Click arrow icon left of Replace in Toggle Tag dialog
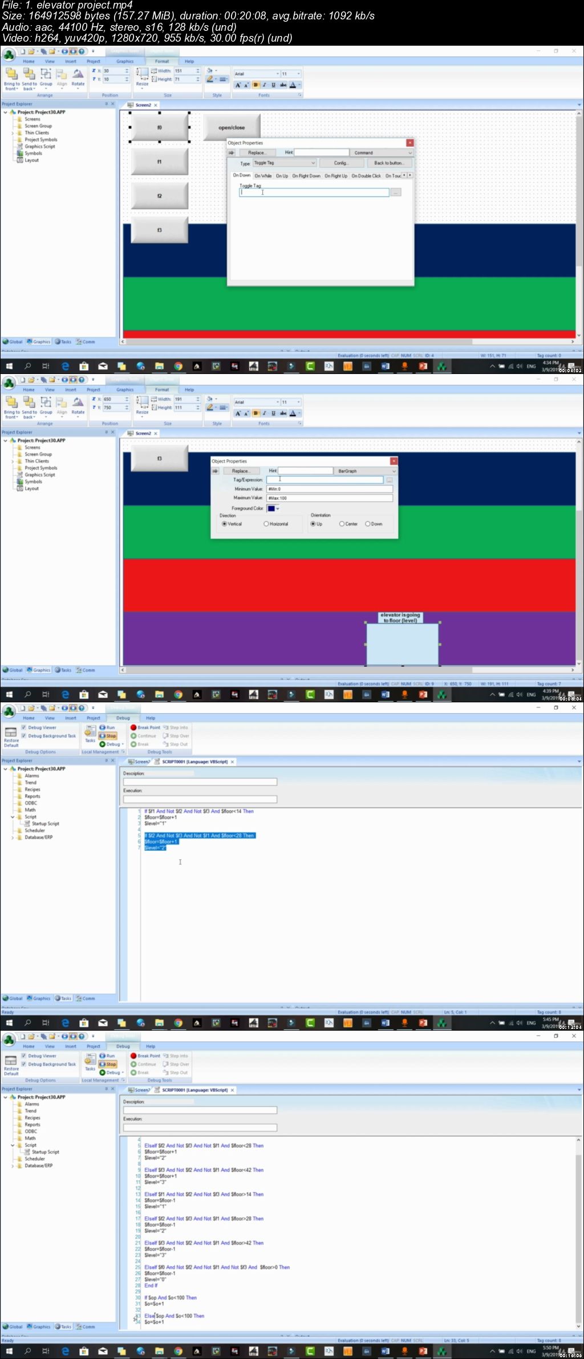Screen dimensions: 584x1359 click(x=231, y=153)
